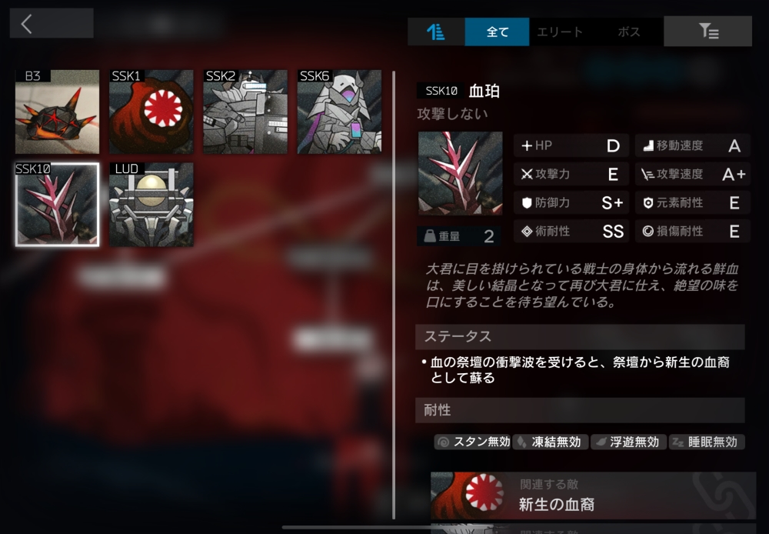Screen dimensions: 769x534
Task: Click the 重量 weight lock icon
Action: [x=430, y=236]
